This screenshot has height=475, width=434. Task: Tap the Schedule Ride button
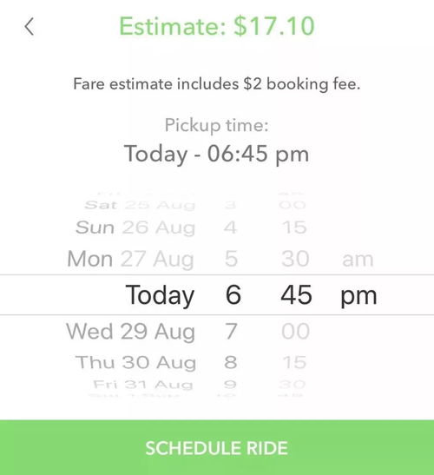(x=217, y=447)
